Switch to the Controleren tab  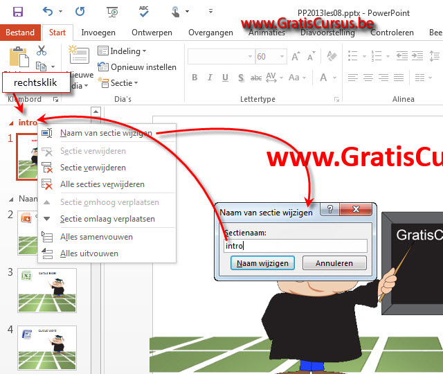coord(392,33)
